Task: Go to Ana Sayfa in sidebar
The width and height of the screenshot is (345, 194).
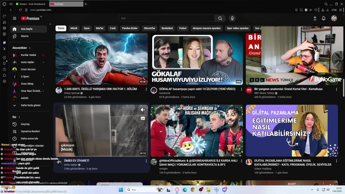Action: click(x=29, y=29)
